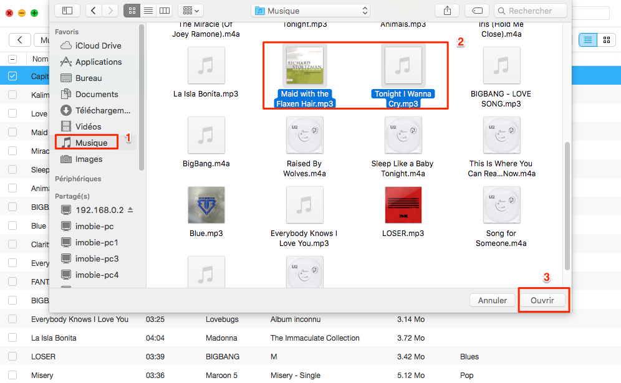621x383 pixels.
Task: Switch background window to grid view
Action: (606, 40)
